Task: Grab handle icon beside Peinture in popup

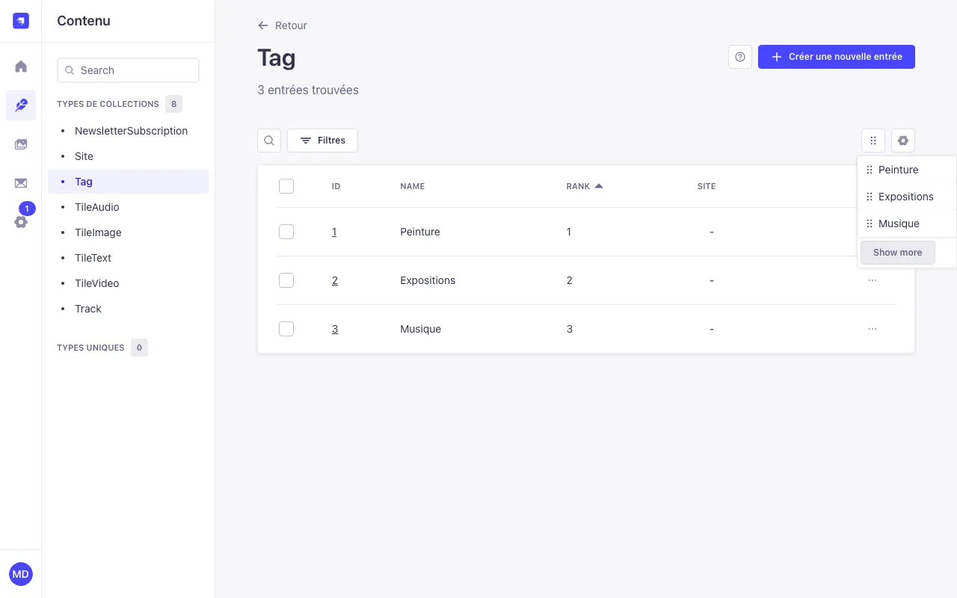Action: tap(870, 170)
